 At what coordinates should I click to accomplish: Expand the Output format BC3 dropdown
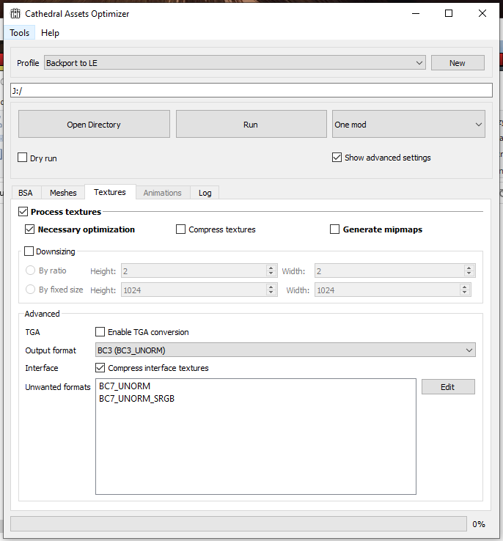(x=285, y=350)
